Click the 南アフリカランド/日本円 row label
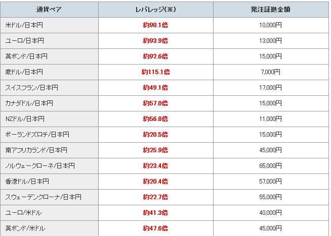 point(36,150)
